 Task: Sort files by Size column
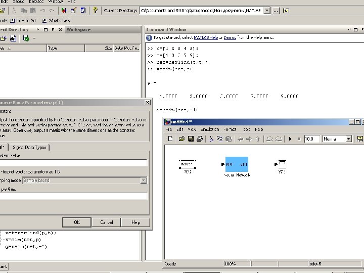click(99, 48)
